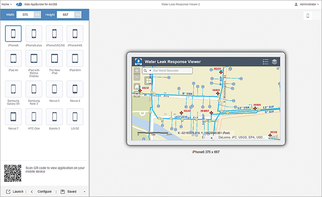Click leak marker 41154 on map
This screenshot has width=322, height=197.
click(x=221, y=72)
